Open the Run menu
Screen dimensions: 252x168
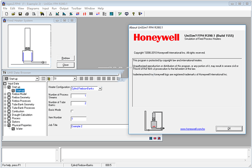click(x=54, y=8)
